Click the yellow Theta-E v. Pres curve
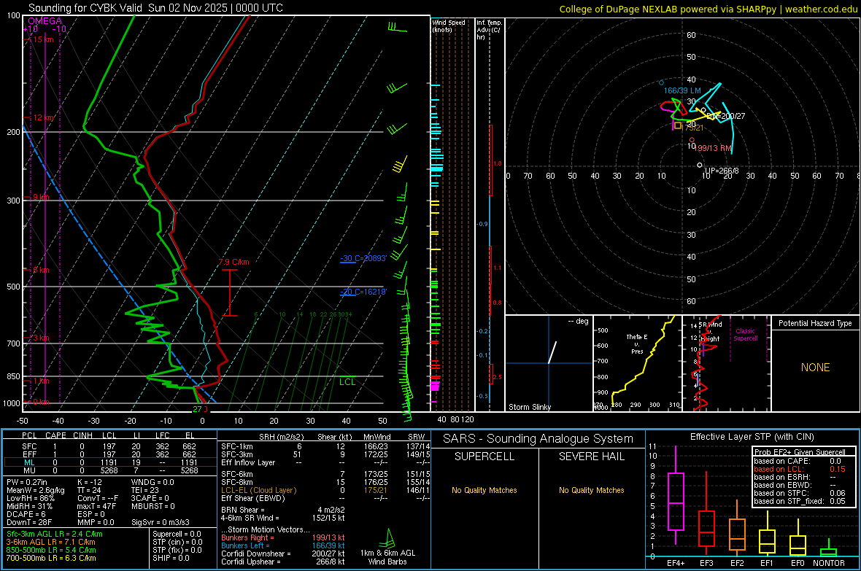This screenshot has height=571, width=861. click(x=642, y=362)
